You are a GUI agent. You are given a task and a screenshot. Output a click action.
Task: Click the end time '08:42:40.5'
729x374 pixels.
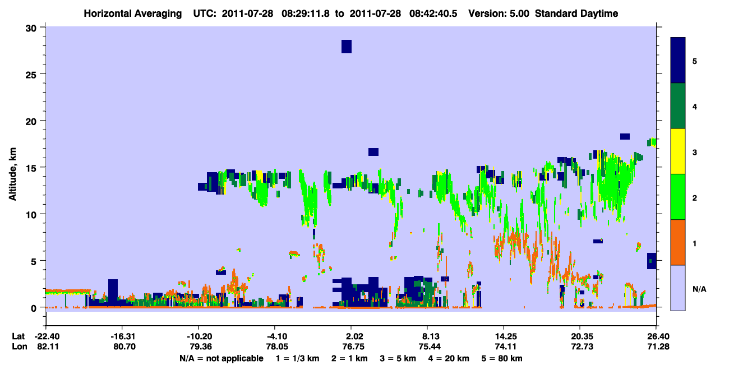434,13
